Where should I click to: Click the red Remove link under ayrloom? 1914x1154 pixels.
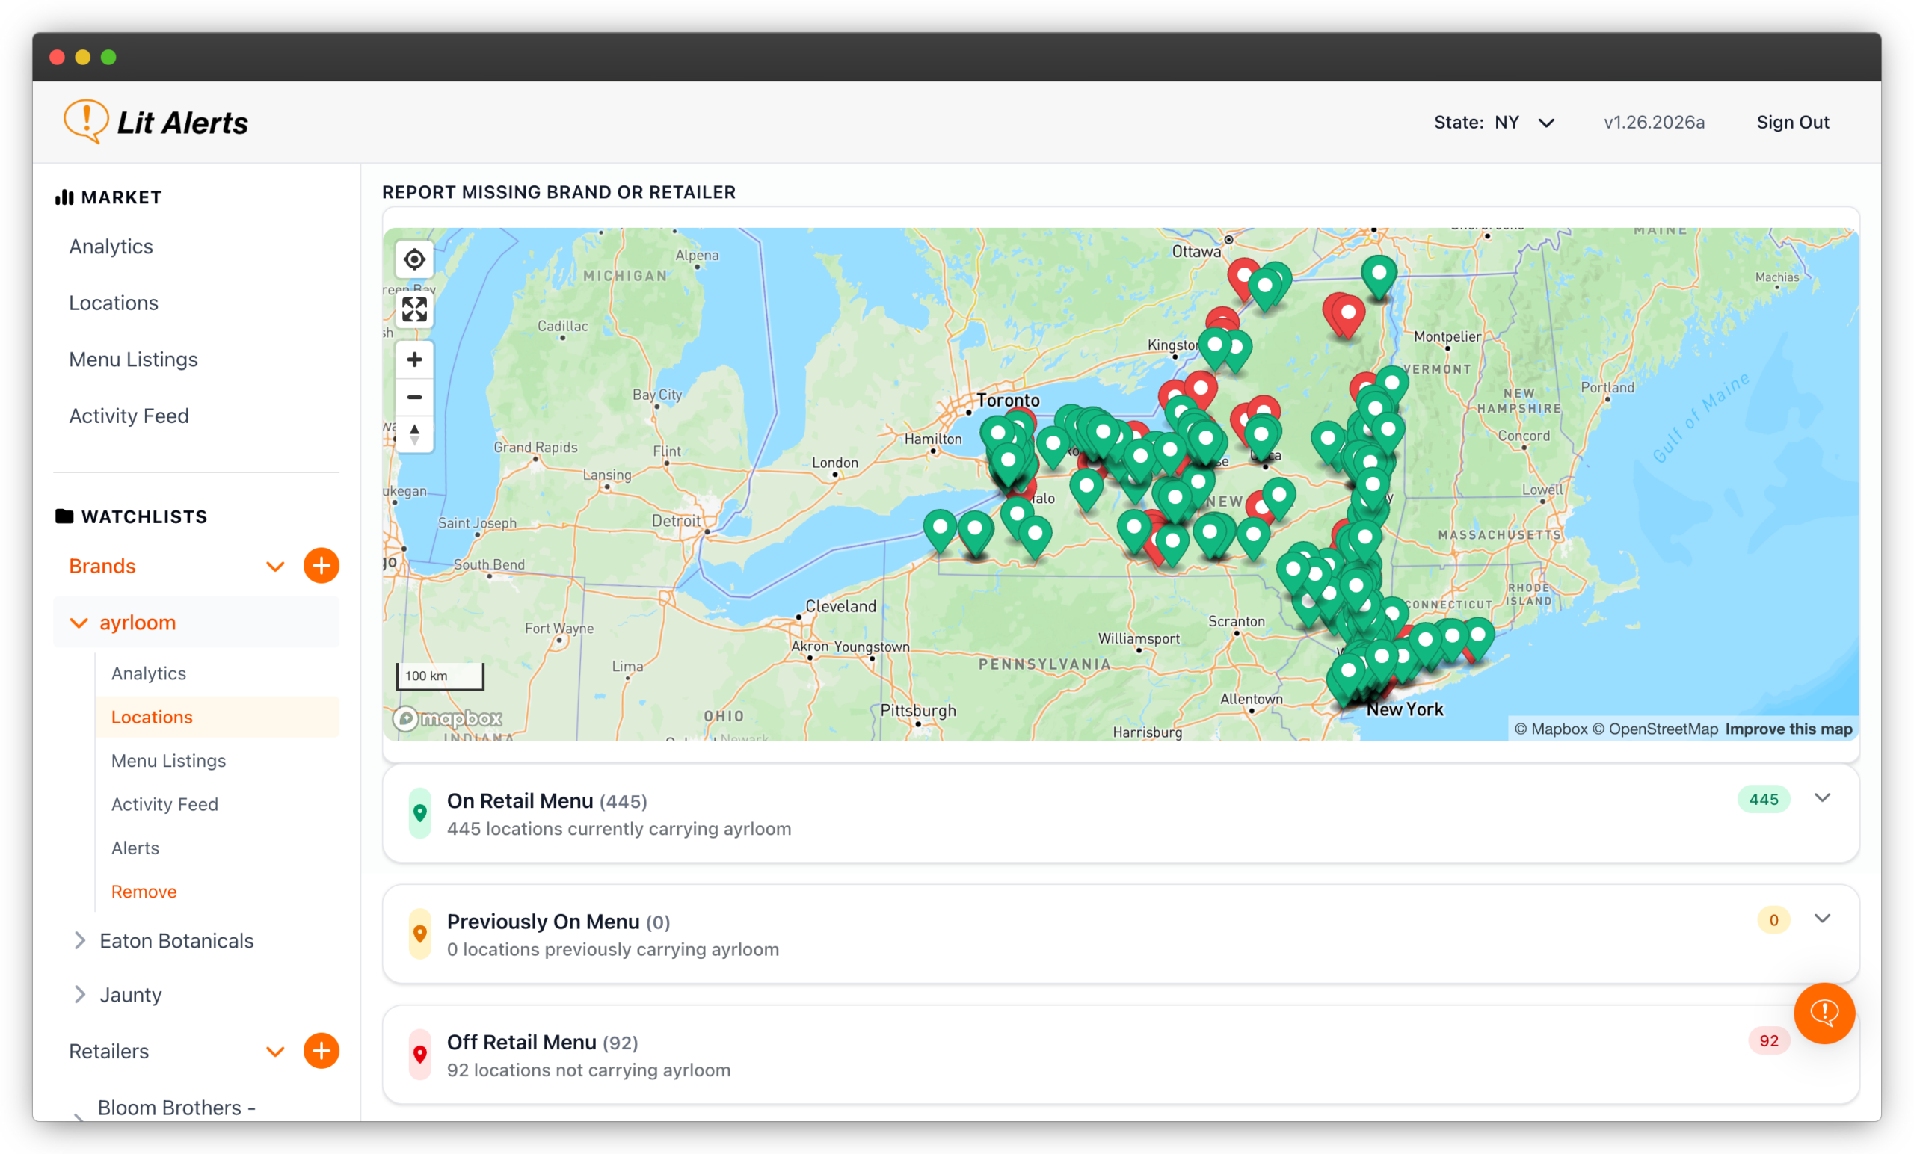point(144,892)
